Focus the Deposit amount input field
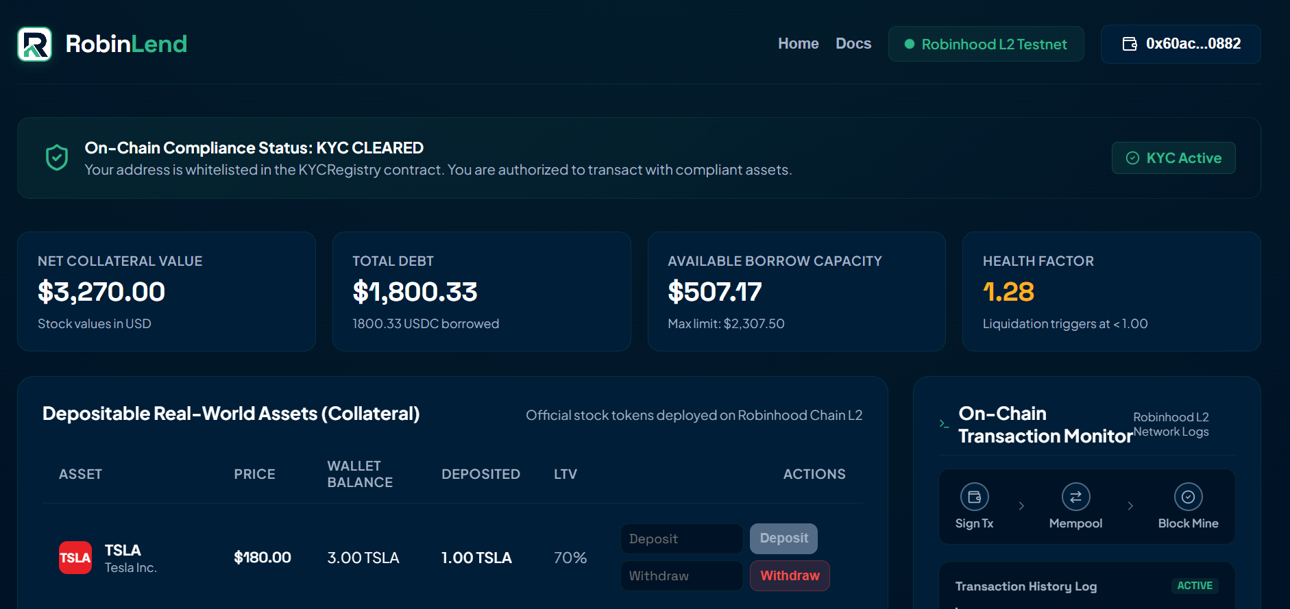1290x609 pixels. pos(681,538)
